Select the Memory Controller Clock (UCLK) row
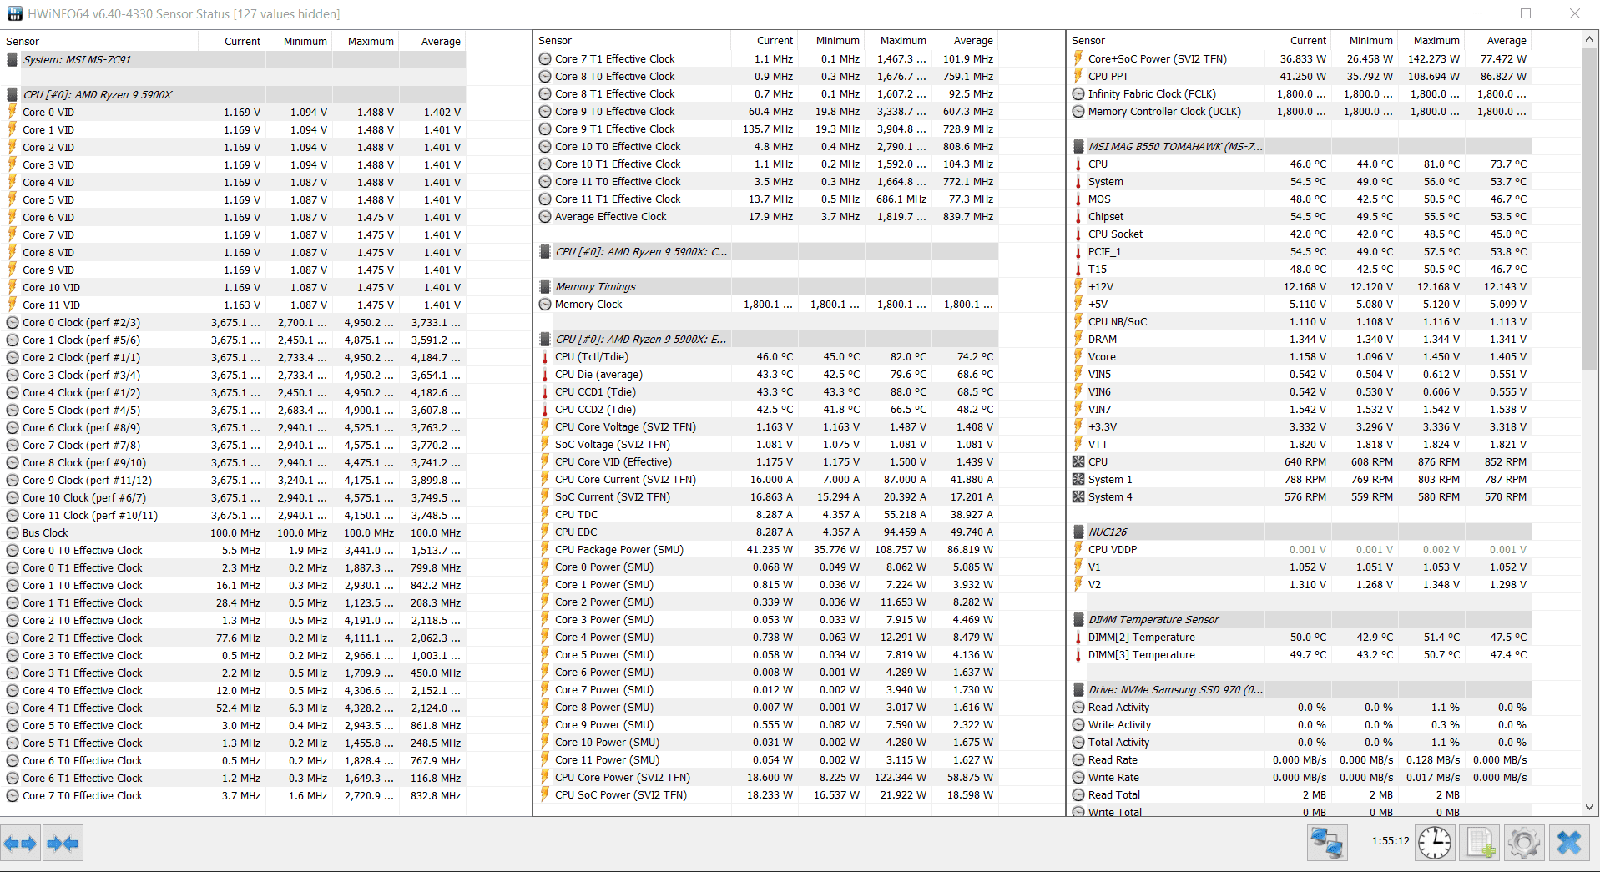The width and height of the screenshot is (1600, 872). click(1300, 111)
